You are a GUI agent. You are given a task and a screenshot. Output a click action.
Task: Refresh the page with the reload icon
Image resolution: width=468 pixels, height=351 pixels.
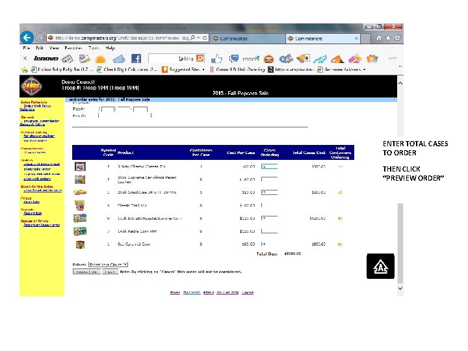coord(205,38)
